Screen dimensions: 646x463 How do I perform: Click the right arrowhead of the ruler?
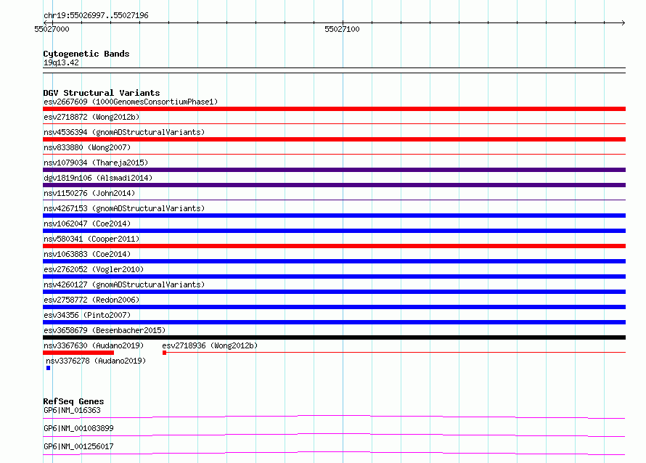tap(623, 22)
